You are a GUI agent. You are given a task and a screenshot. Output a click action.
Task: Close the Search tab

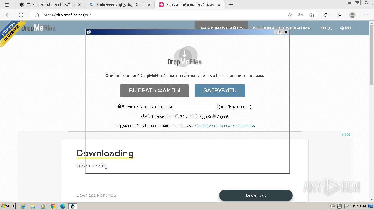coord(149,5)
